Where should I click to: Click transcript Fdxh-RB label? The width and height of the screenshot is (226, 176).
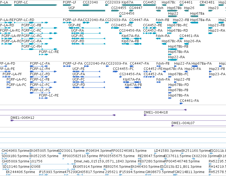[x=163, y=20]
